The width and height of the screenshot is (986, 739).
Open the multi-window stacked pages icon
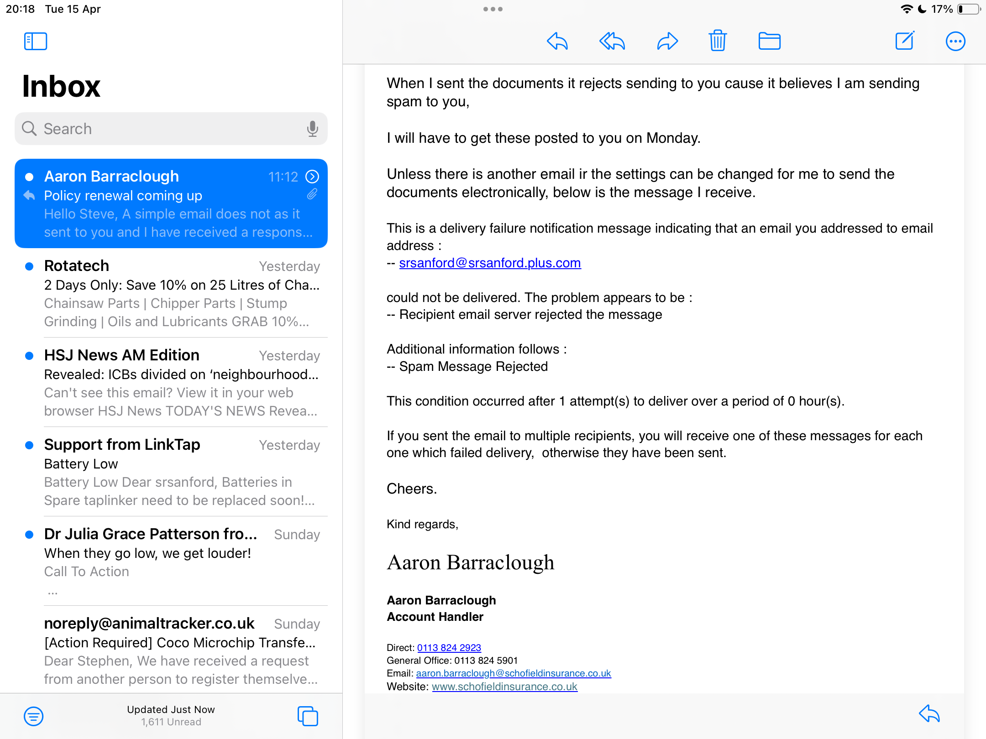308,716
